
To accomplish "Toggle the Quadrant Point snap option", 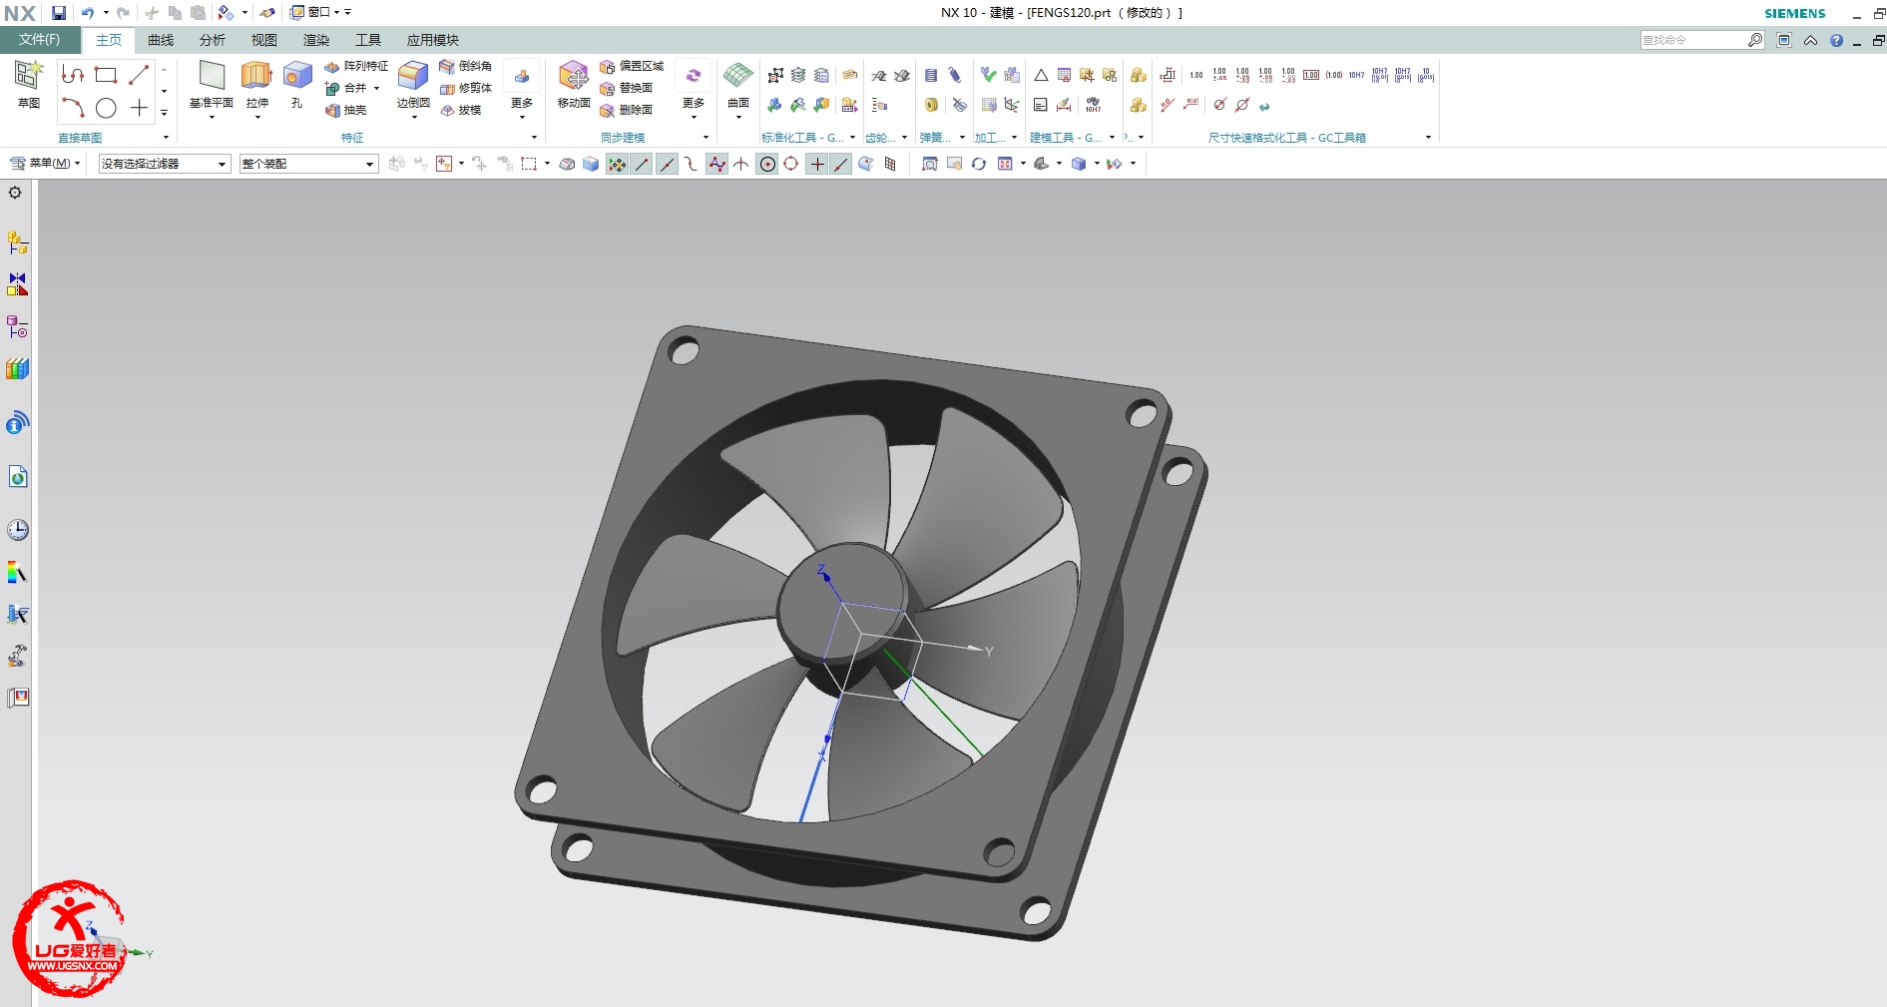I will coord(791,164).
